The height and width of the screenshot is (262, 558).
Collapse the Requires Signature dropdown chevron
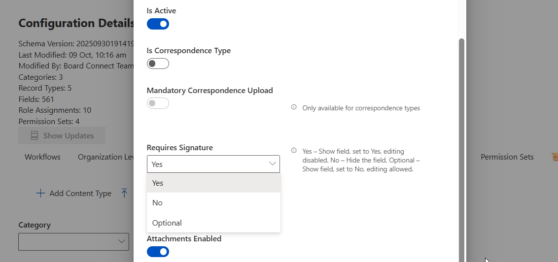272,164
